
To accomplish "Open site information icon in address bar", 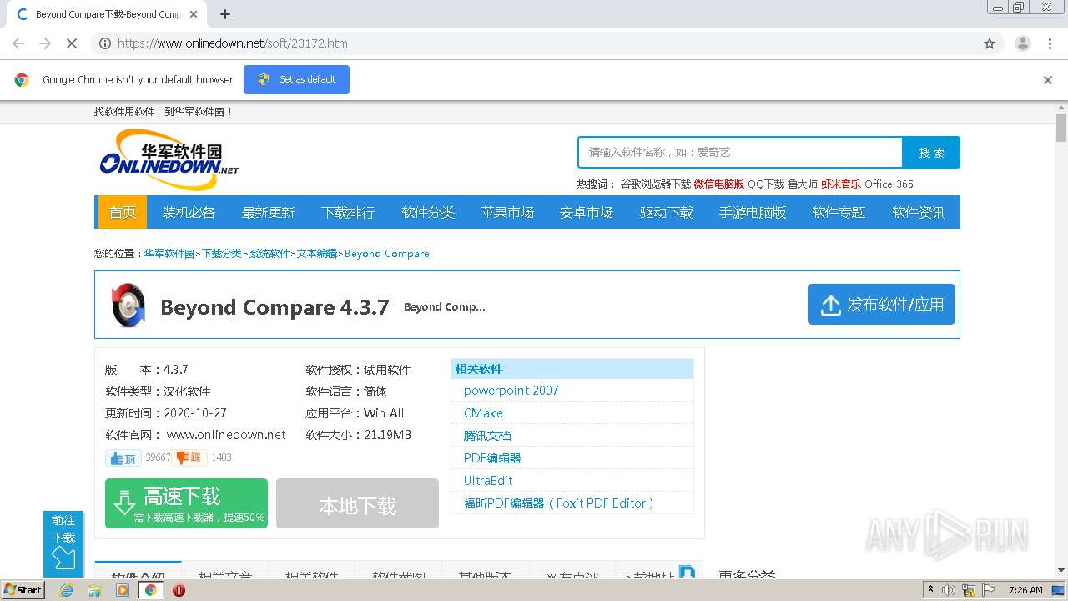I will pyautogui.click(x=105, y=43).
